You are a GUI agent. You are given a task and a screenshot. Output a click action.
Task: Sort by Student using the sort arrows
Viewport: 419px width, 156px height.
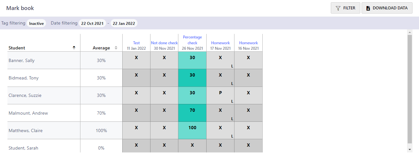point(74,48)
